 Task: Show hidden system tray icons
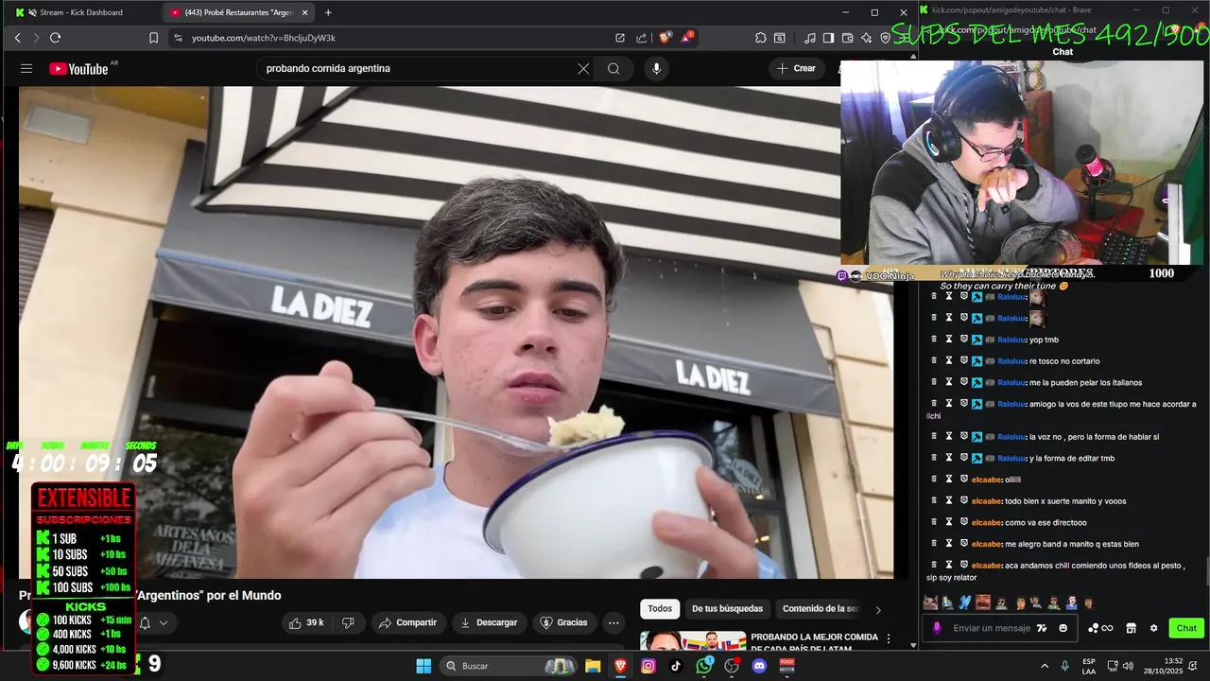pos(1045,666)
